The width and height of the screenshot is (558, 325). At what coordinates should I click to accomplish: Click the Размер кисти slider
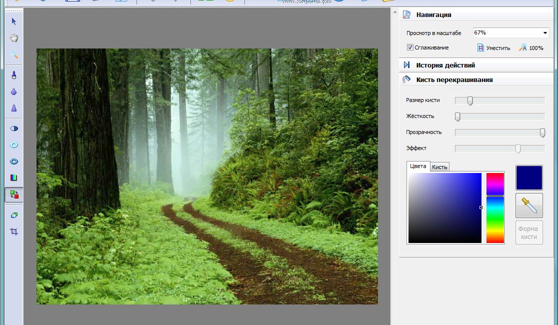(x=500, y=100)
